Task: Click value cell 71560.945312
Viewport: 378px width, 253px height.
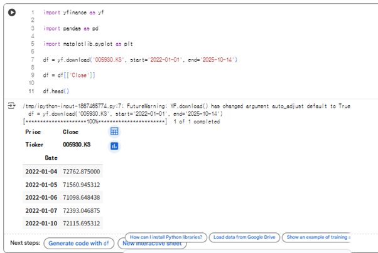Action: click(82, 185)
